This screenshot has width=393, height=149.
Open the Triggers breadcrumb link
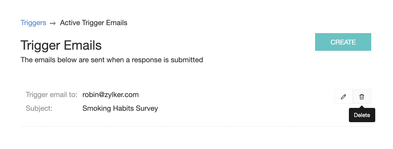pos(33,23)
